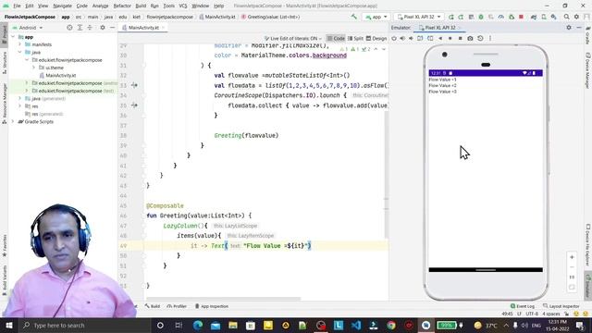Viewport: 592px width, 333px height.
Task: Open Project panel options gear
Action: click(103, 28)
